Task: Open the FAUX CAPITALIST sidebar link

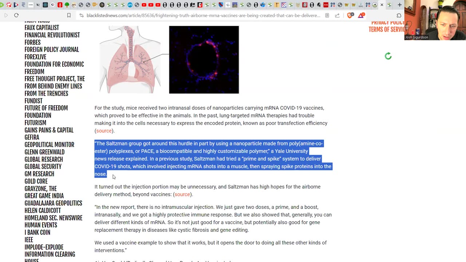Action: coord(42,28)
